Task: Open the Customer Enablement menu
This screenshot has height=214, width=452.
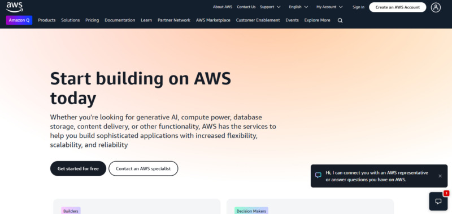Action: 258,20
